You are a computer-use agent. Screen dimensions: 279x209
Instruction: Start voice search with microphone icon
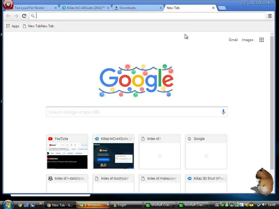223,112
